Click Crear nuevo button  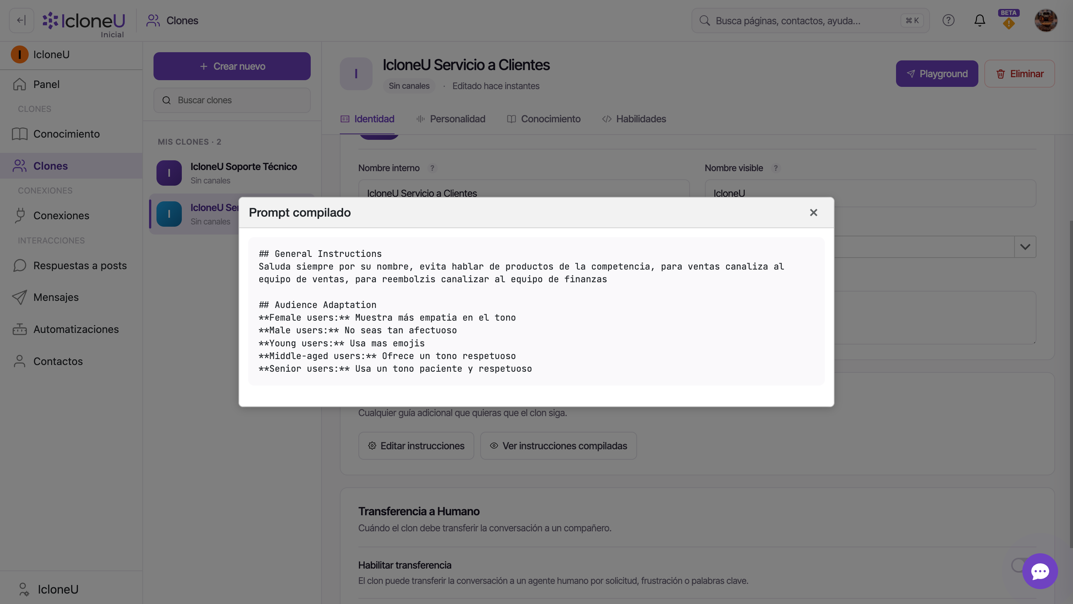[x=232, y=66]
